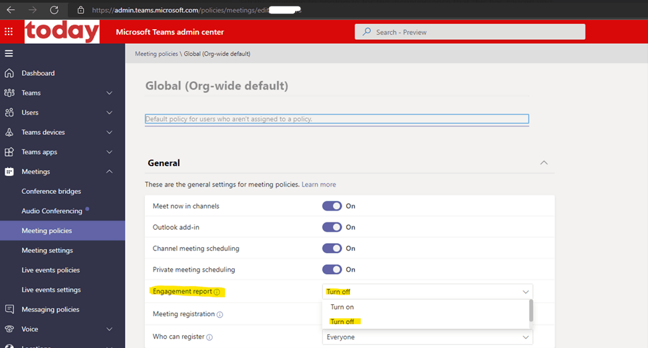
Task: Toggle the Outlook add-in switch
Action: coord(332,227)
